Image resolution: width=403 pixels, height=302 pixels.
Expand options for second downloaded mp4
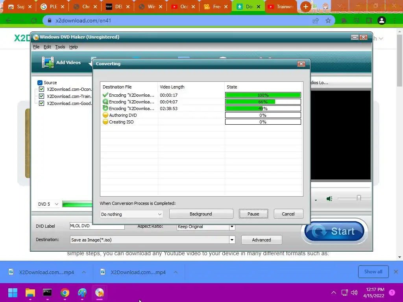pos(176,272)
